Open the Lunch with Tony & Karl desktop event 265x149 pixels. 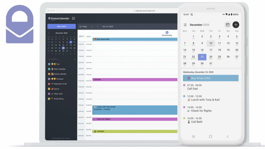135,110
